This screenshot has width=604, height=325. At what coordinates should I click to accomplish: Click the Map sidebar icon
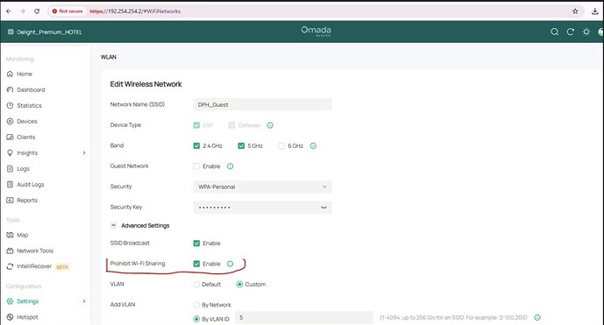click(x=10, y=235)
